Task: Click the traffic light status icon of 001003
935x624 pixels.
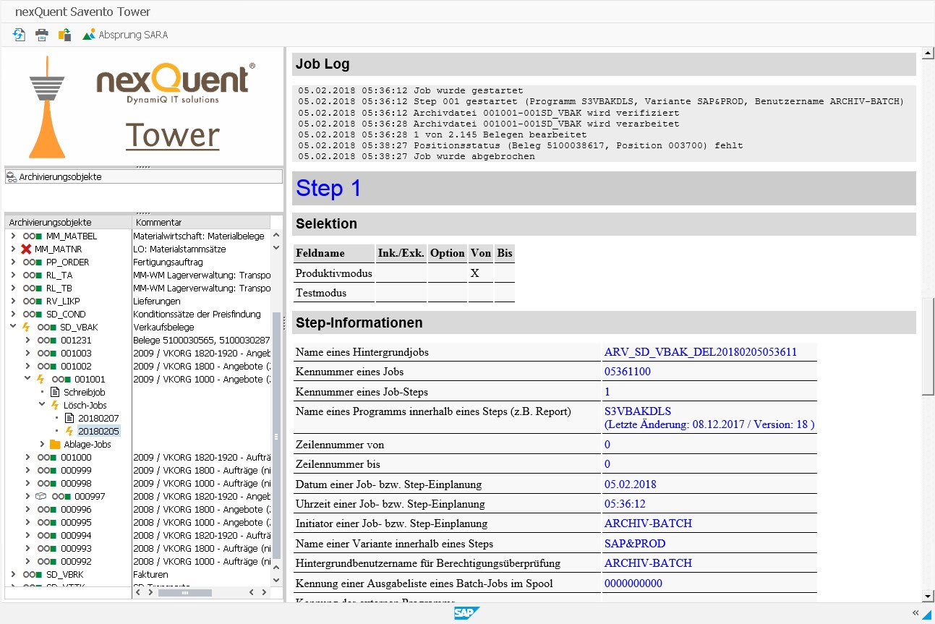Action: pos(47,353)
